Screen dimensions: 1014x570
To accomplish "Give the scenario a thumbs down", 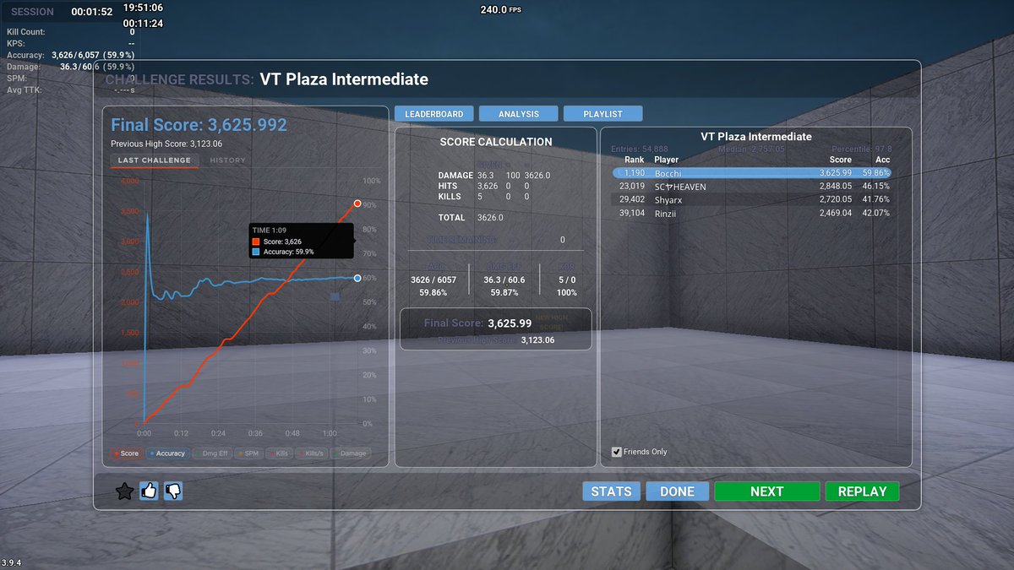I will [173, 491].
